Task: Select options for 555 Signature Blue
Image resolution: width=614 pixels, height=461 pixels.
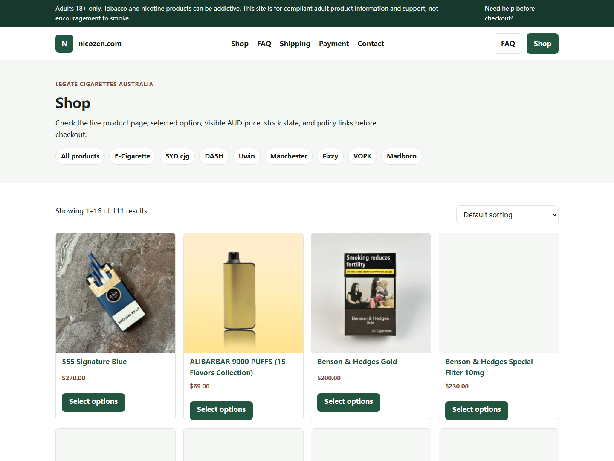Action: click(x=93, y=402)
